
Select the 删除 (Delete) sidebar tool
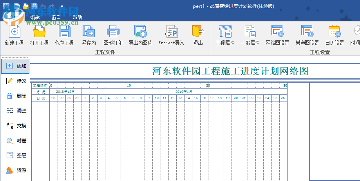[15, 96]
